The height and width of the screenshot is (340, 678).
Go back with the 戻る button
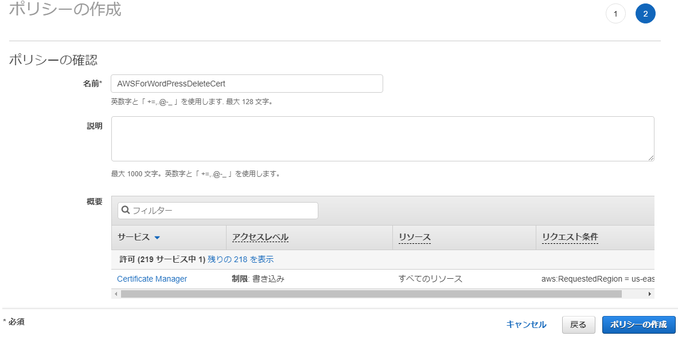tap(579, 325)
